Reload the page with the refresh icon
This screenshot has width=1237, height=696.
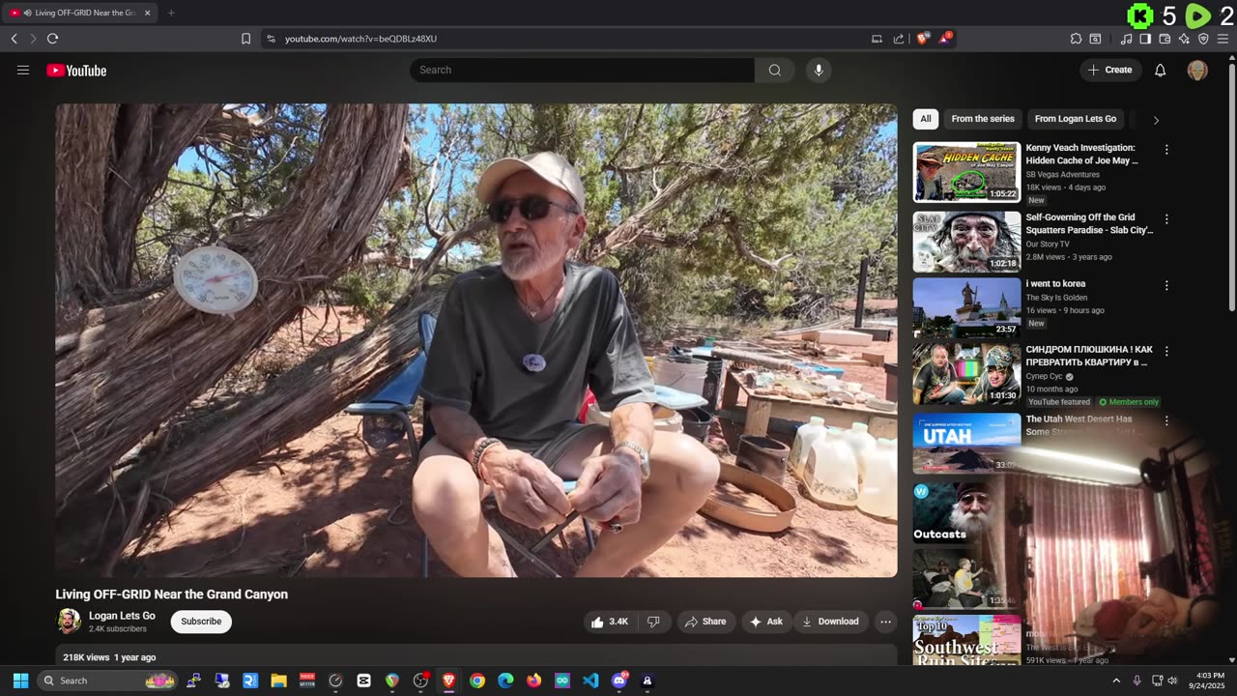pyautogui.click(x=52, y=39)
